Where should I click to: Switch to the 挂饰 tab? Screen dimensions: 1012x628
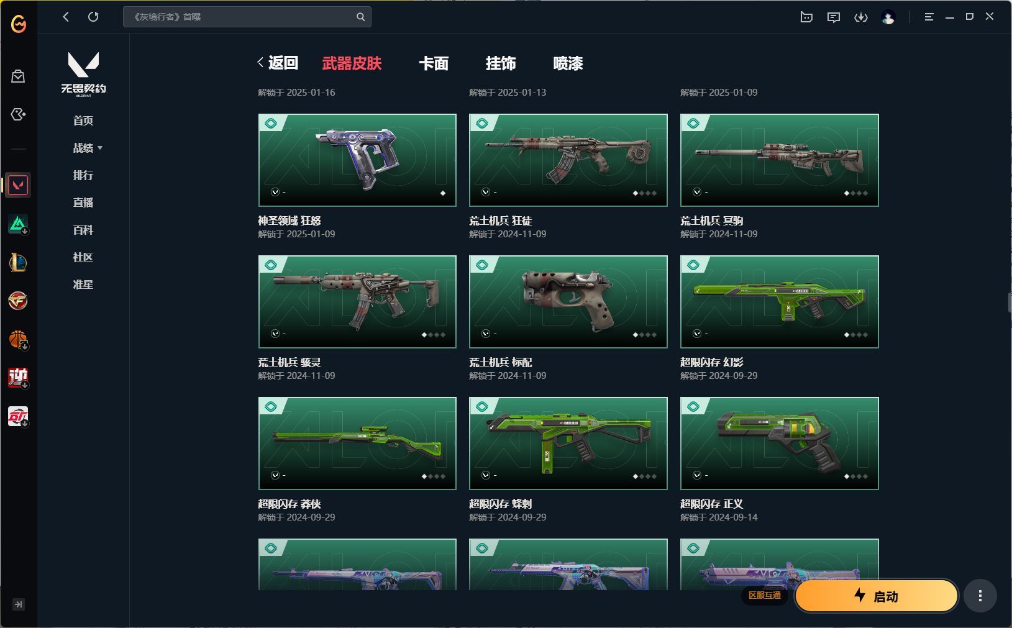[x=501, y=63]
